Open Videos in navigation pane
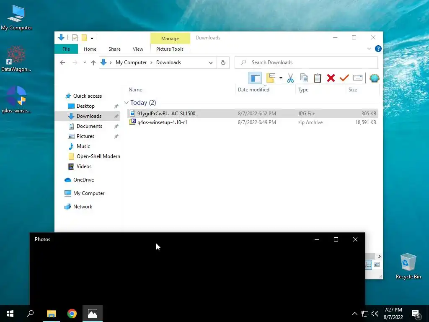The height and width of the screenshot is (322, 429). 84,166
